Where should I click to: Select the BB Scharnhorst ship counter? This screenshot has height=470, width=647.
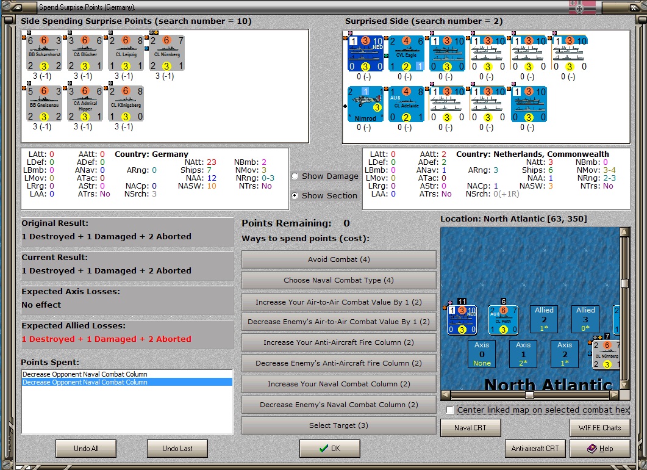pyautogui.click(x=44, y=53)
